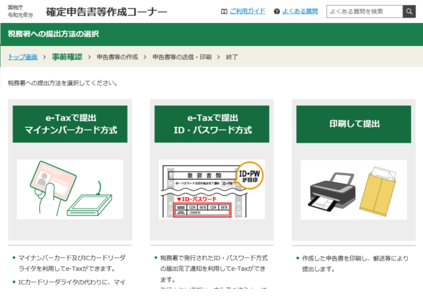Select e-Taxで提出 マイナンバーカード方式 button
Image resolution: width=423 pixels, height=298 pixels.
pos(70,124)
